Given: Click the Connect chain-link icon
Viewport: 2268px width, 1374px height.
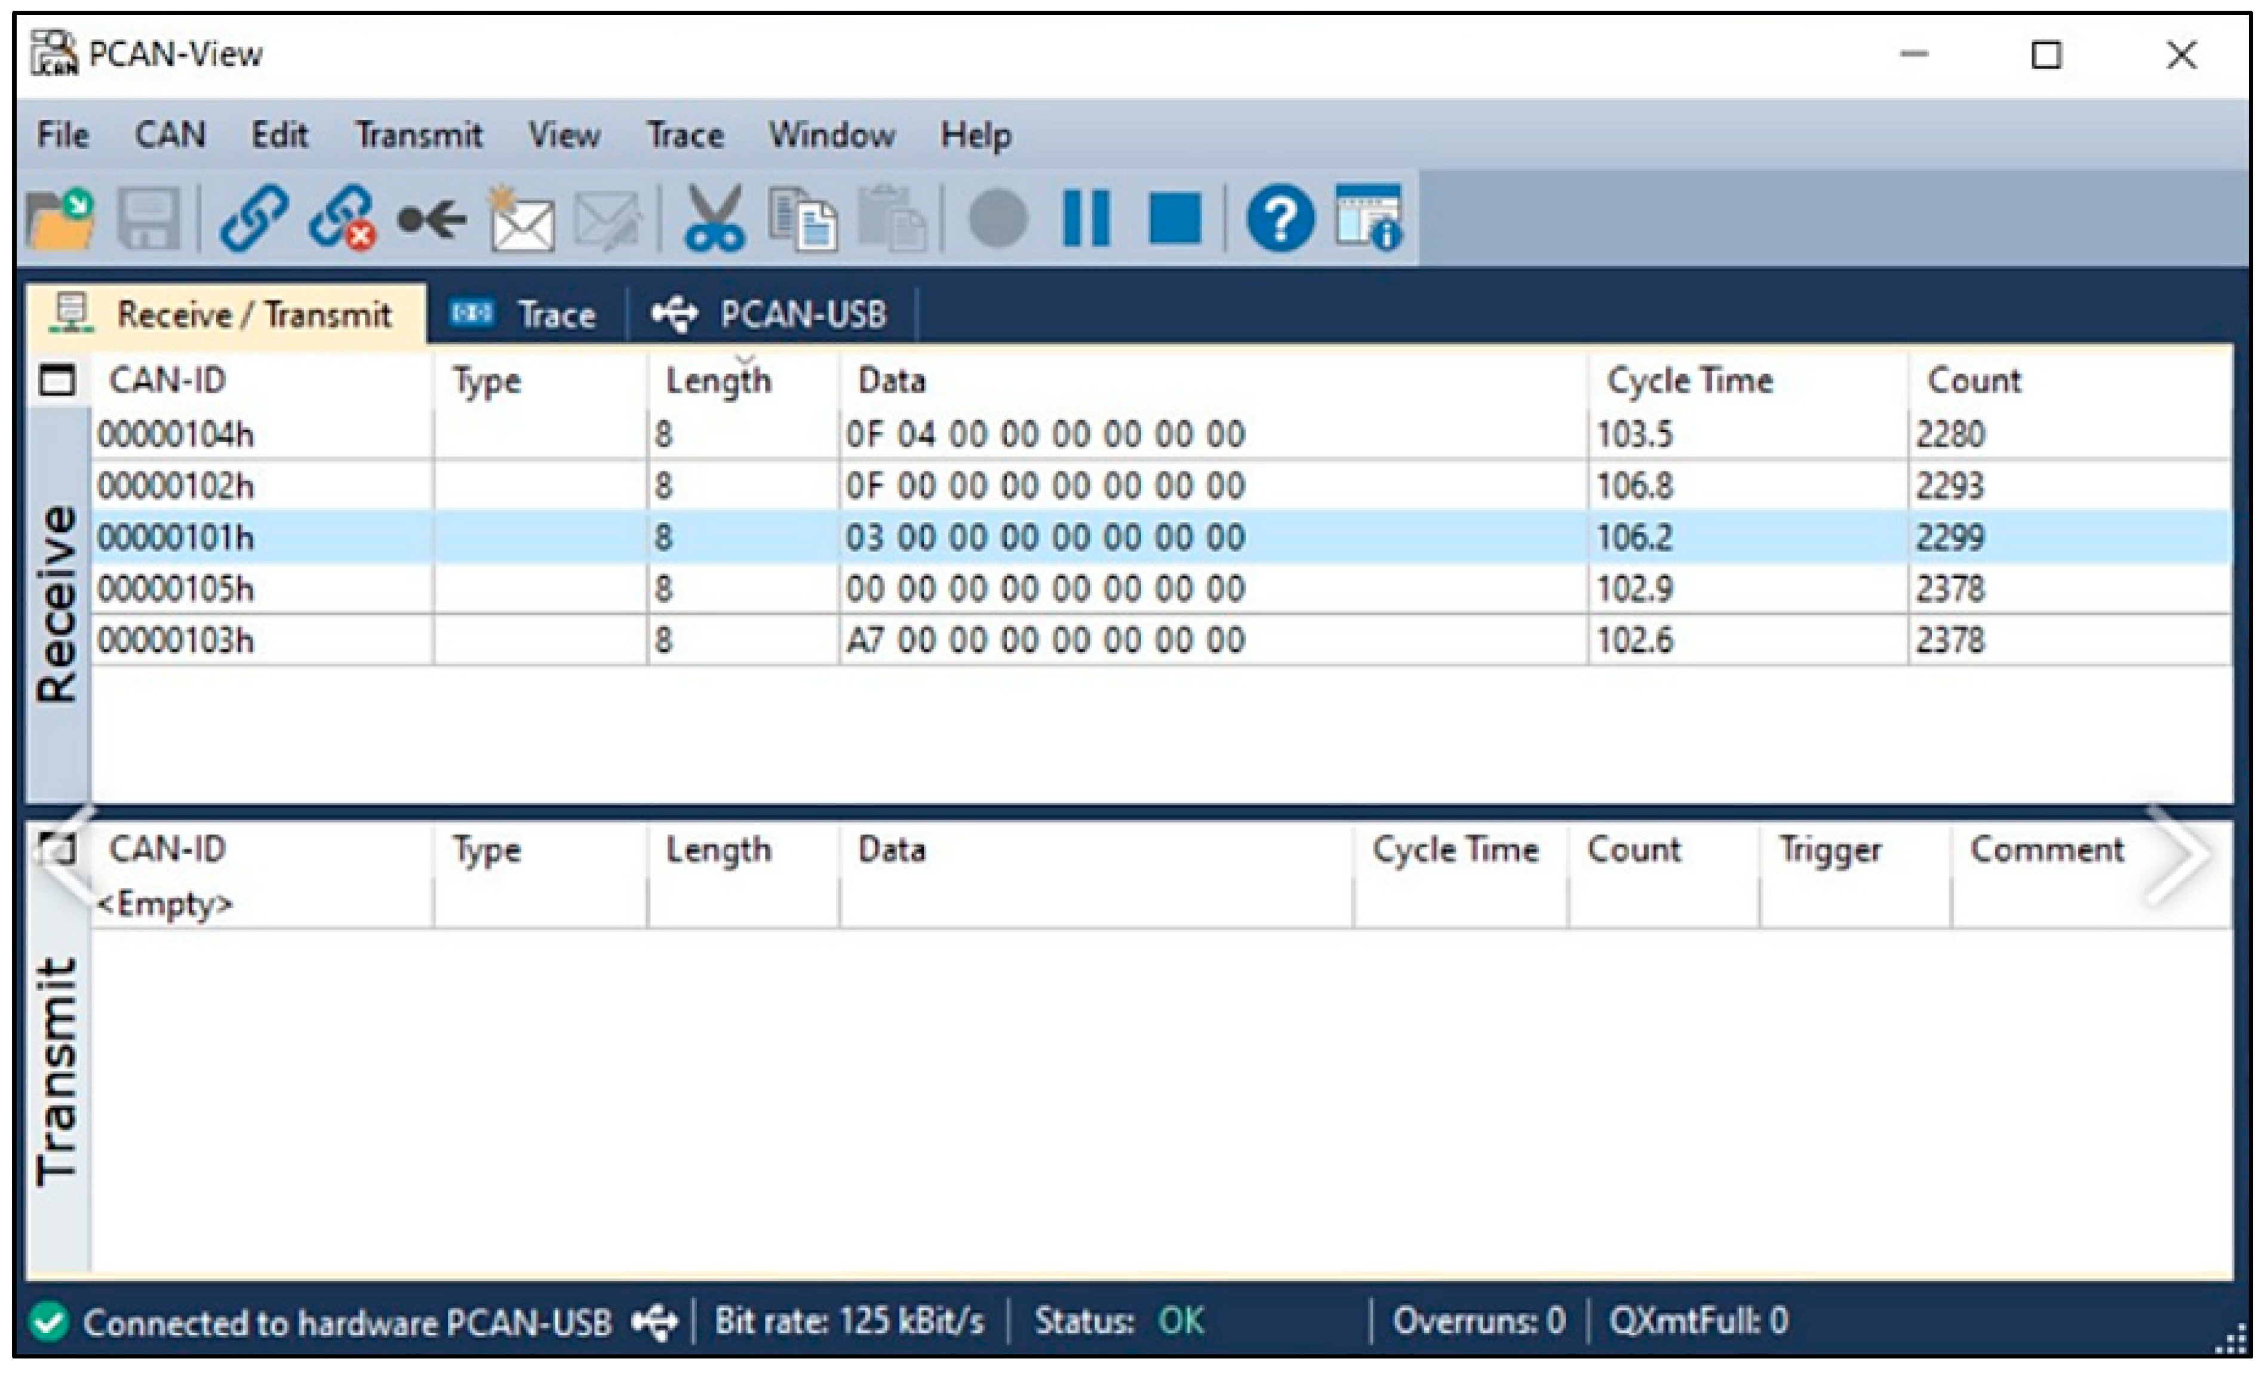Looking at the screenshot, I should coord(253,219).
